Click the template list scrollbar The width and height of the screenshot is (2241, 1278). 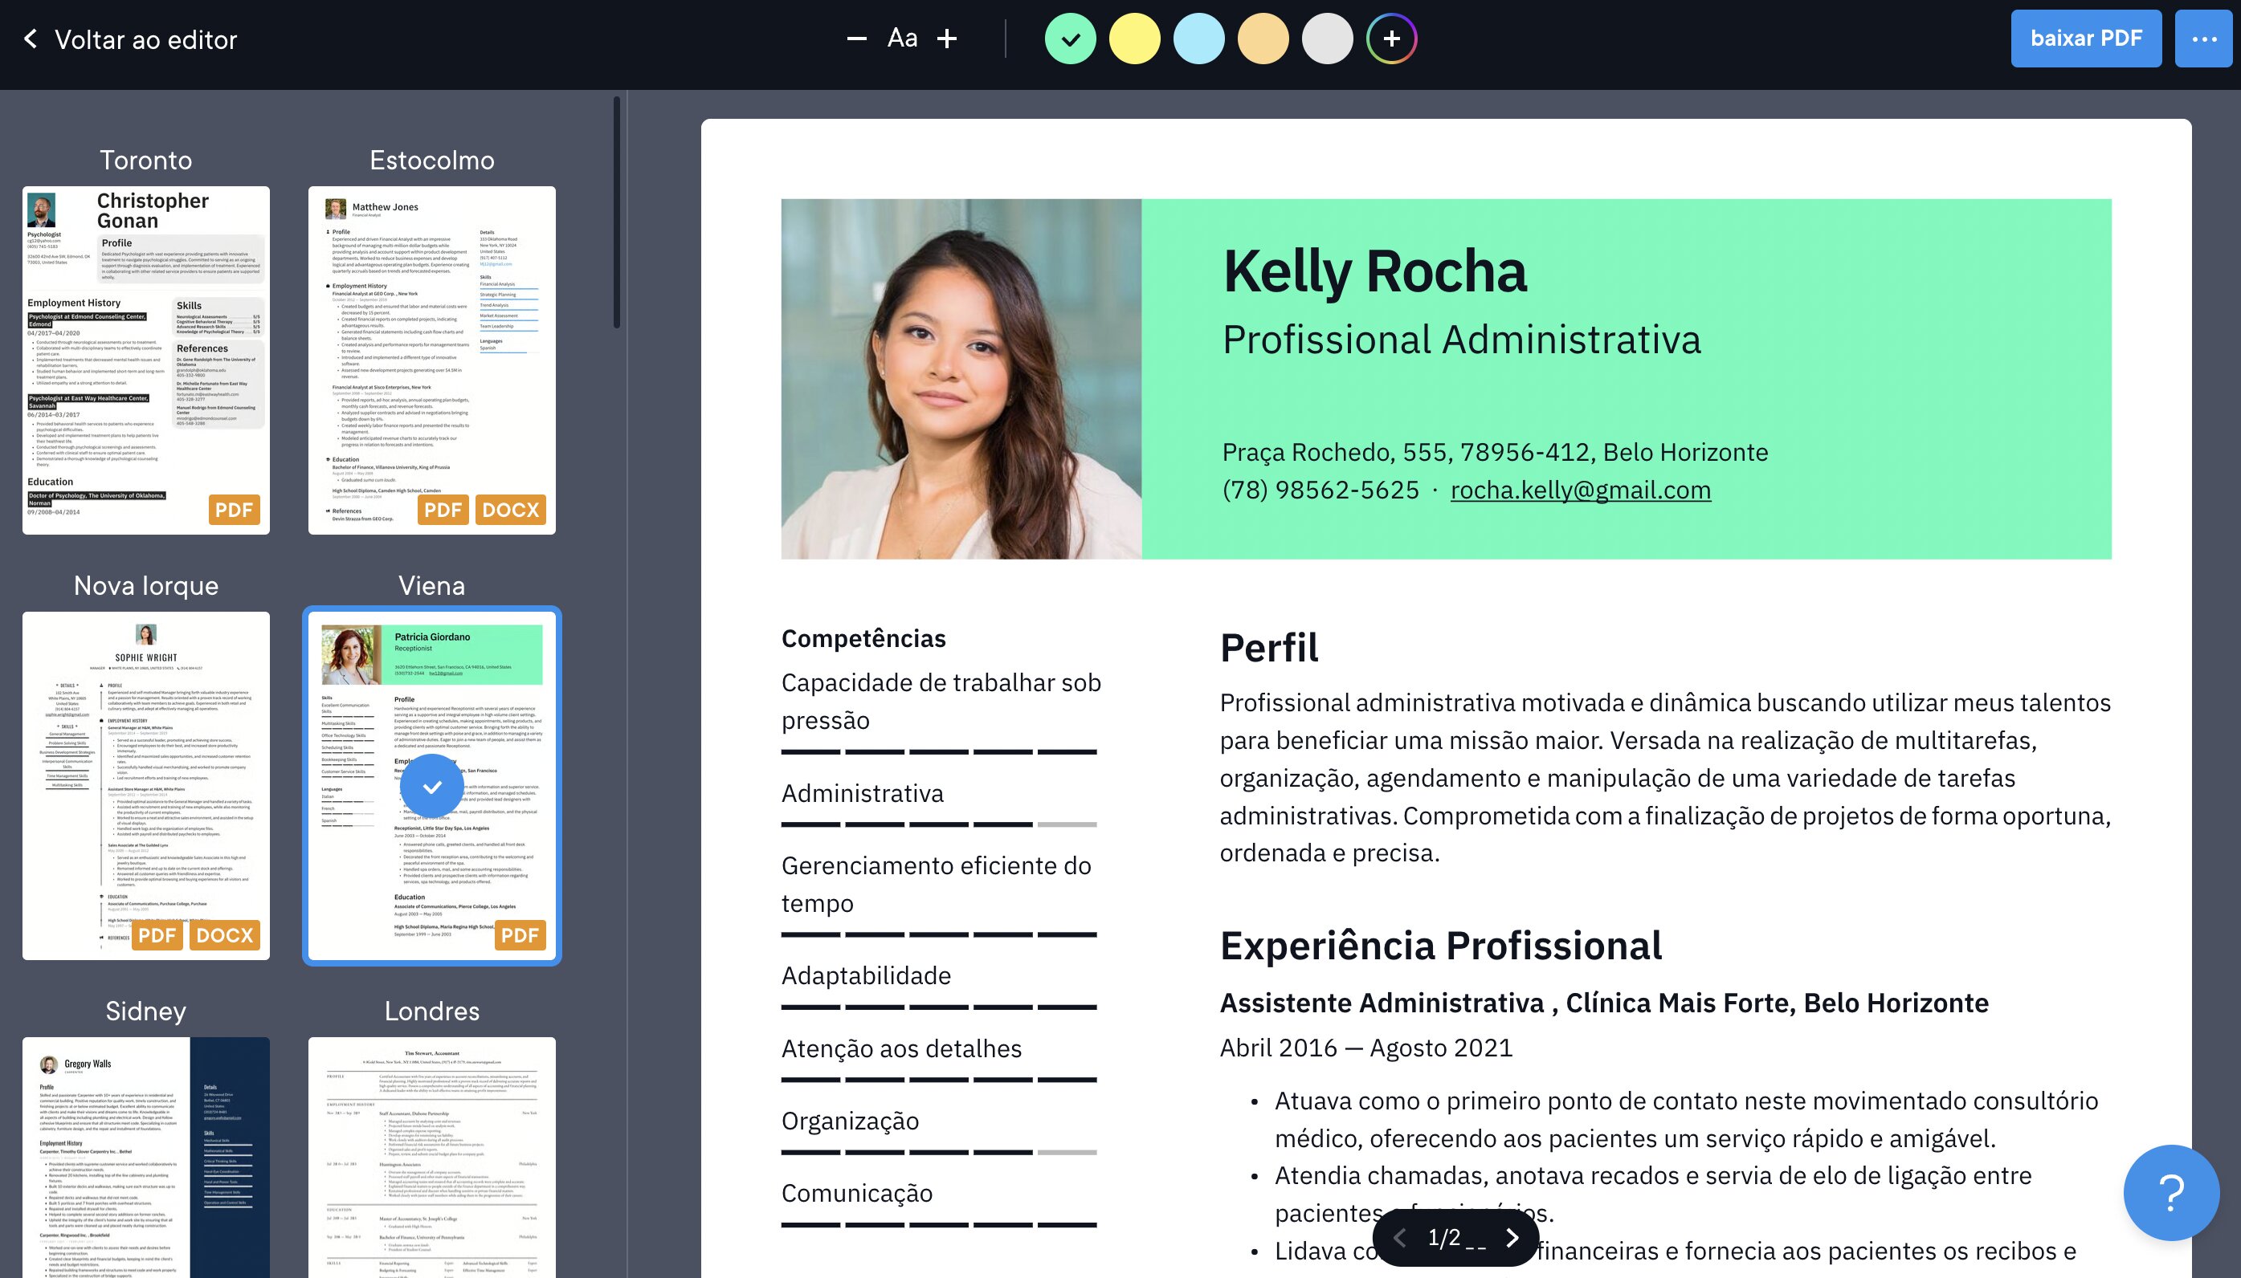(616, 213)
